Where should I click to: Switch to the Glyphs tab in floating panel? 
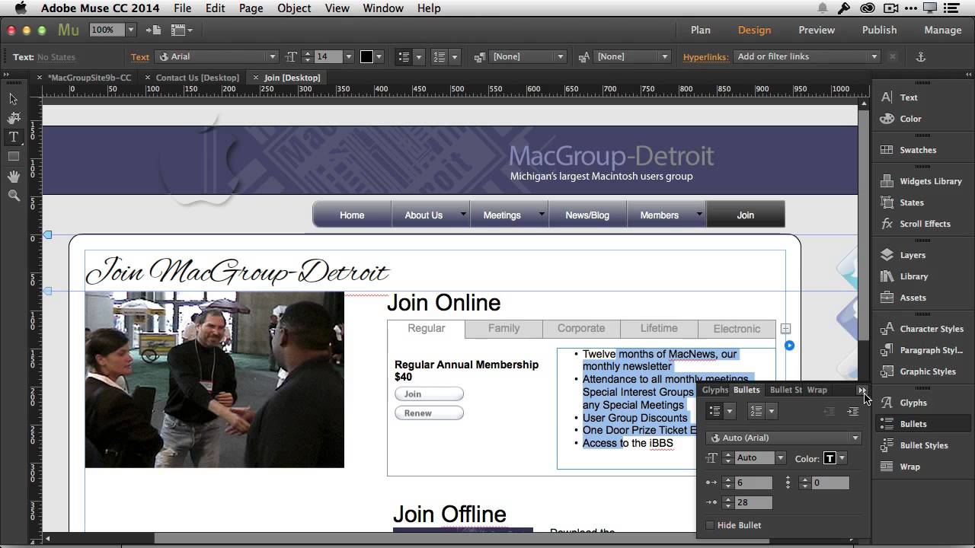point(714,390)
